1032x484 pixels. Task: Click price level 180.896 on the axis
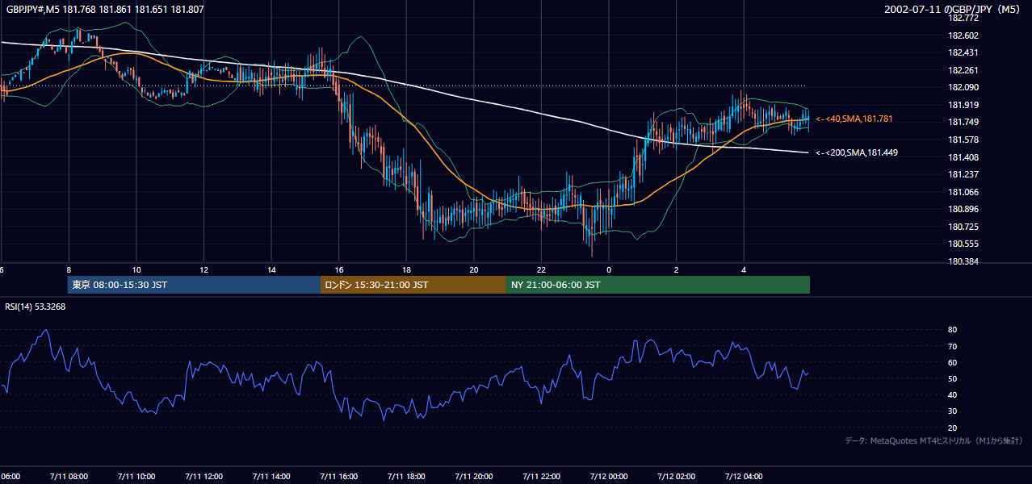(963, 209)
